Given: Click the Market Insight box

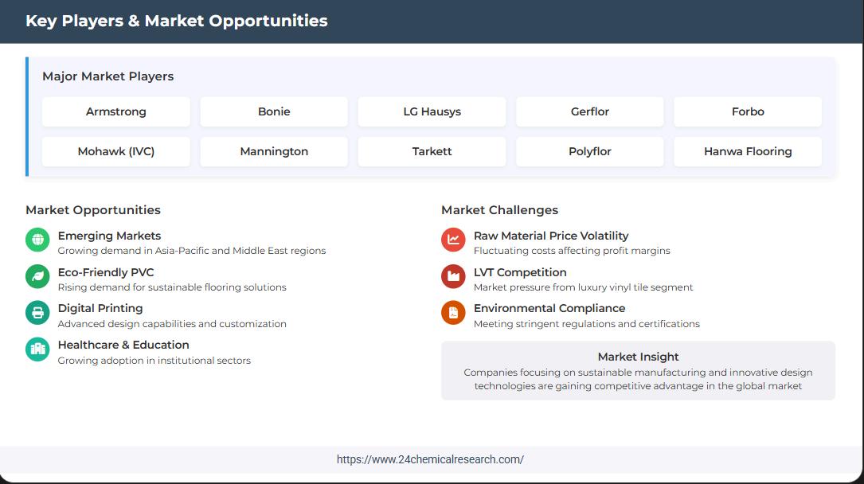Looking at the screenshot, I should click(x=638, y=371).
